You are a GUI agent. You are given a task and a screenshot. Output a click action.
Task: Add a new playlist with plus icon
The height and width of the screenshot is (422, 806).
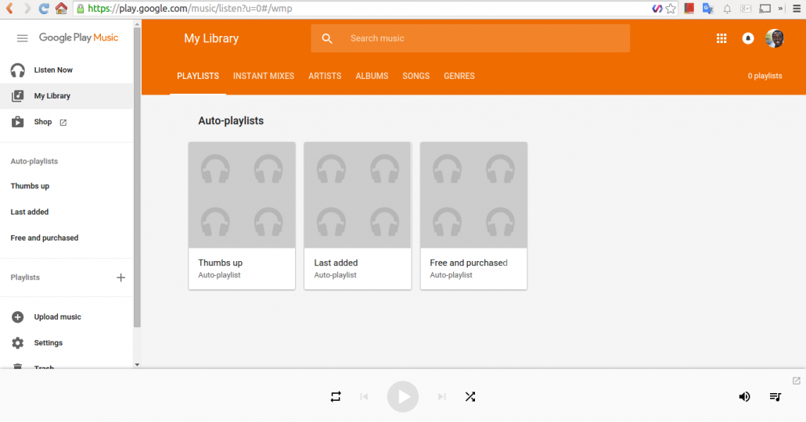pos(121,277)
